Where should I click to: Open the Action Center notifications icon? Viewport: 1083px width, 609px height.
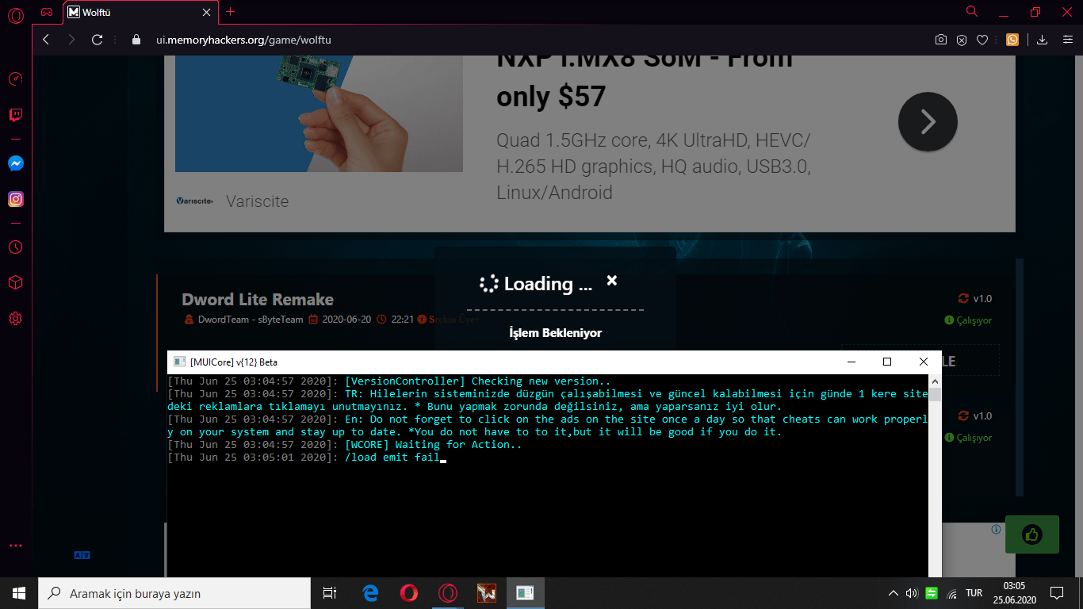[1057, 593]
